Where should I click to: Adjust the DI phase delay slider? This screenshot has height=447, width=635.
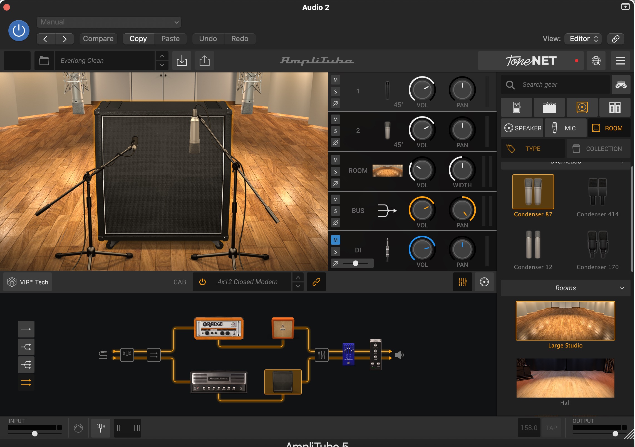click(x=356, y=263)
